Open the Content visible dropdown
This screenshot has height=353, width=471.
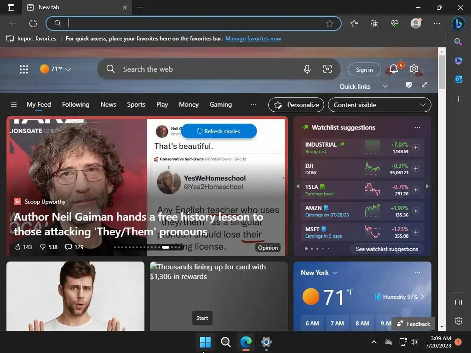pyautogui.click(x=379, y=105)
